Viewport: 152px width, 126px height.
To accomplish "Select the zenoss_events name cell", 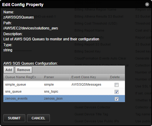I will pyautogui.click(x=23, y=98).
